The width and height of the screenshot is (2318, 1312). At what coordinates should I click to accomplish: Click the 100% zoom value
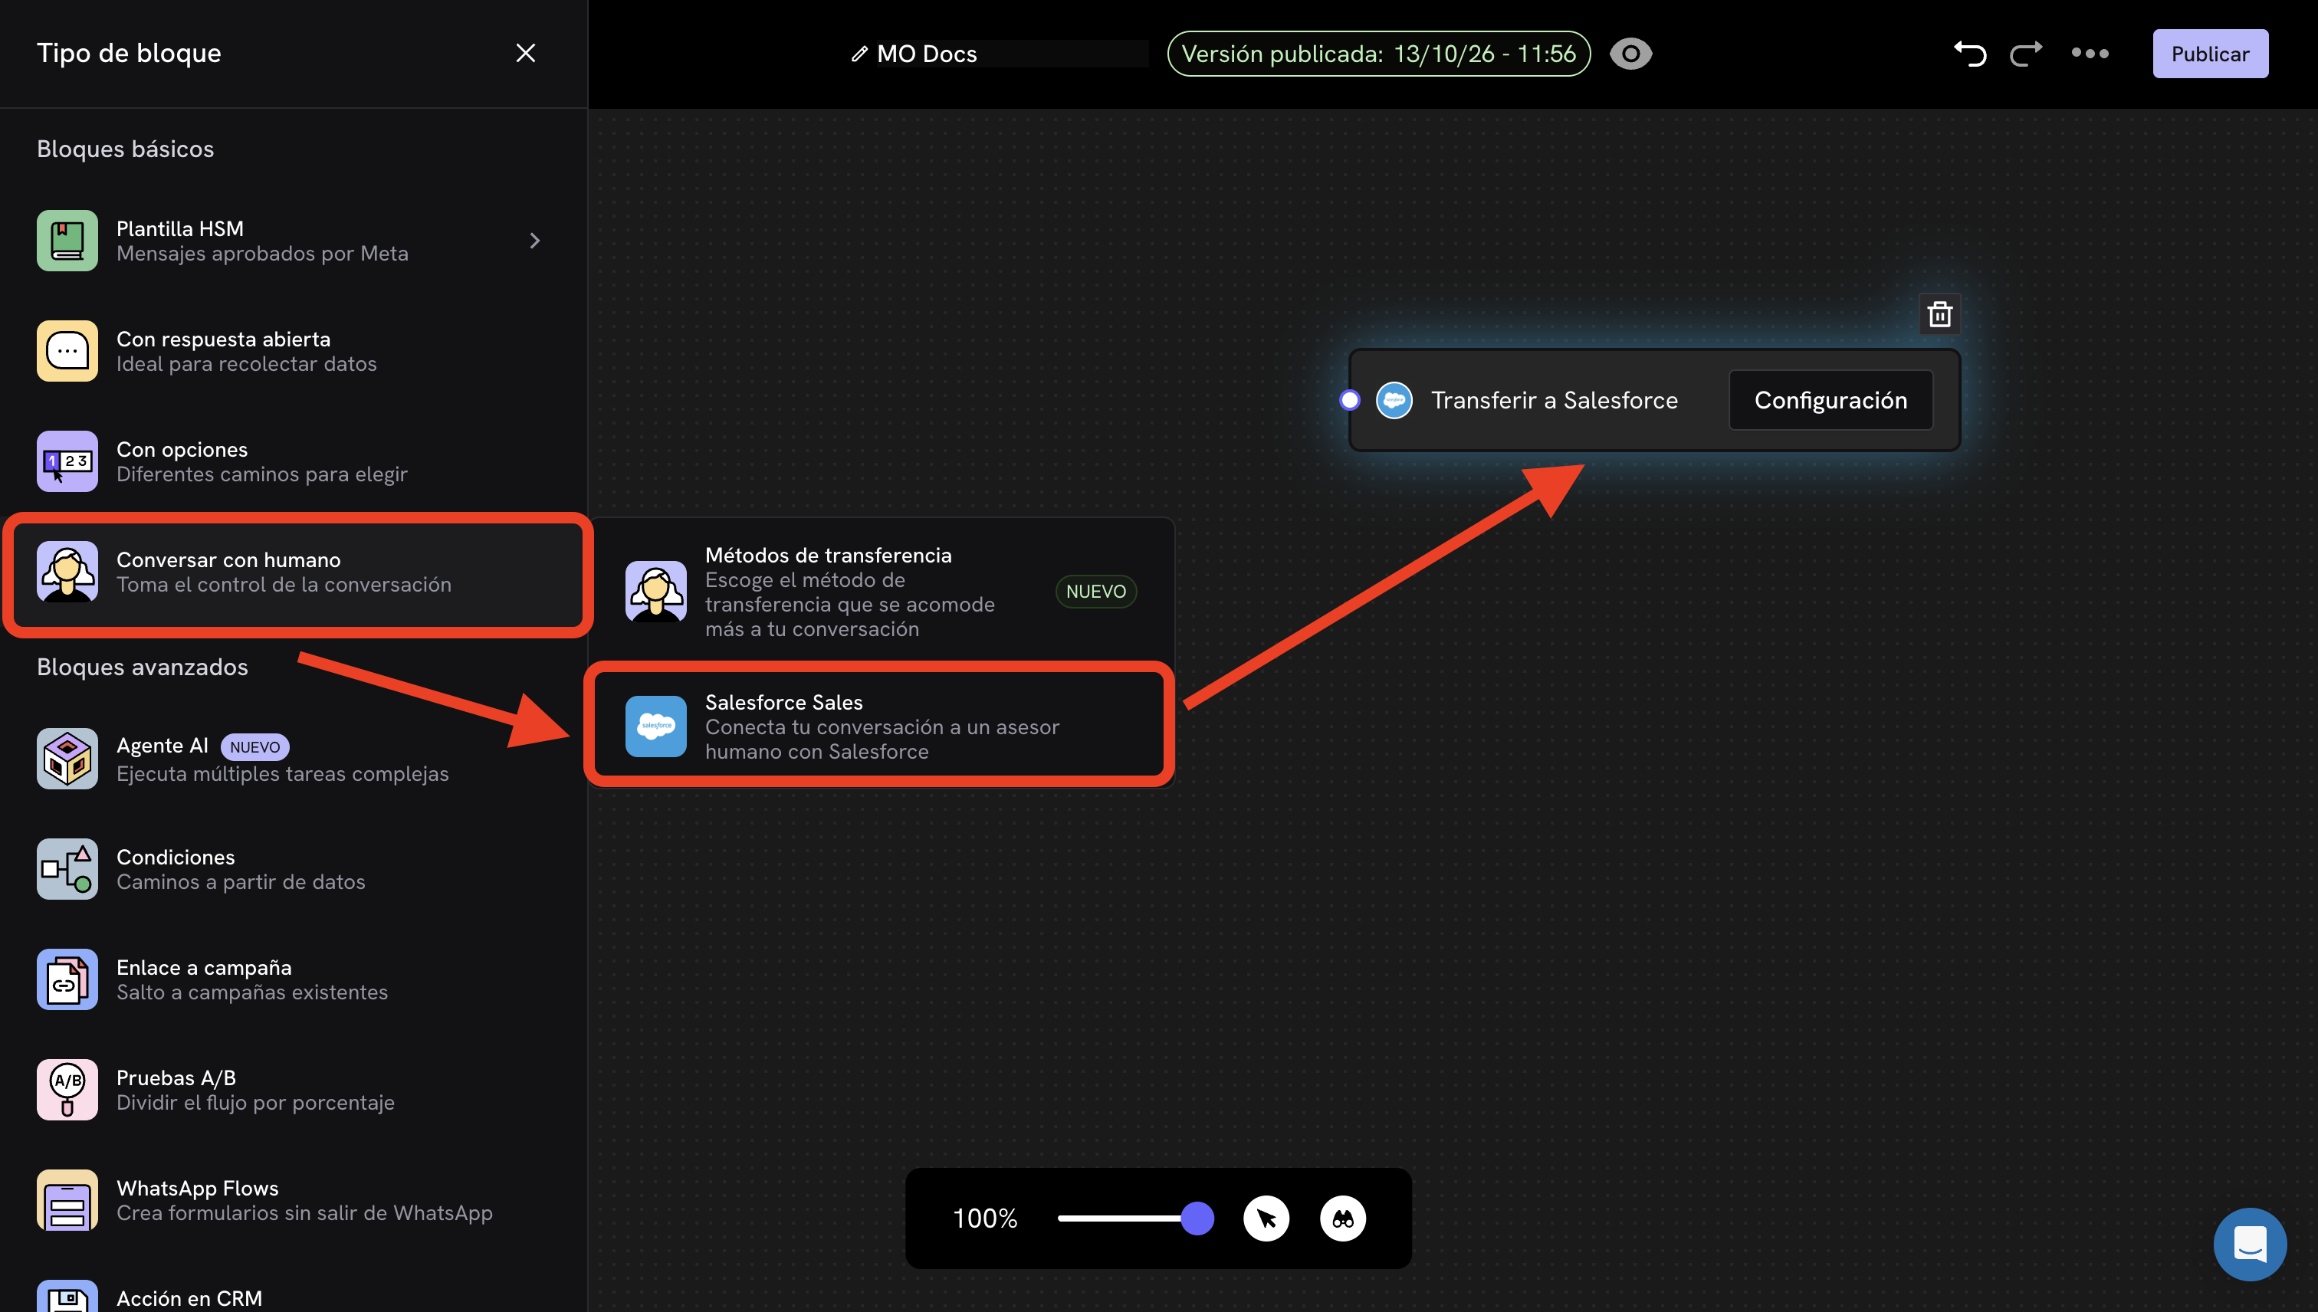click(985, 1219)
